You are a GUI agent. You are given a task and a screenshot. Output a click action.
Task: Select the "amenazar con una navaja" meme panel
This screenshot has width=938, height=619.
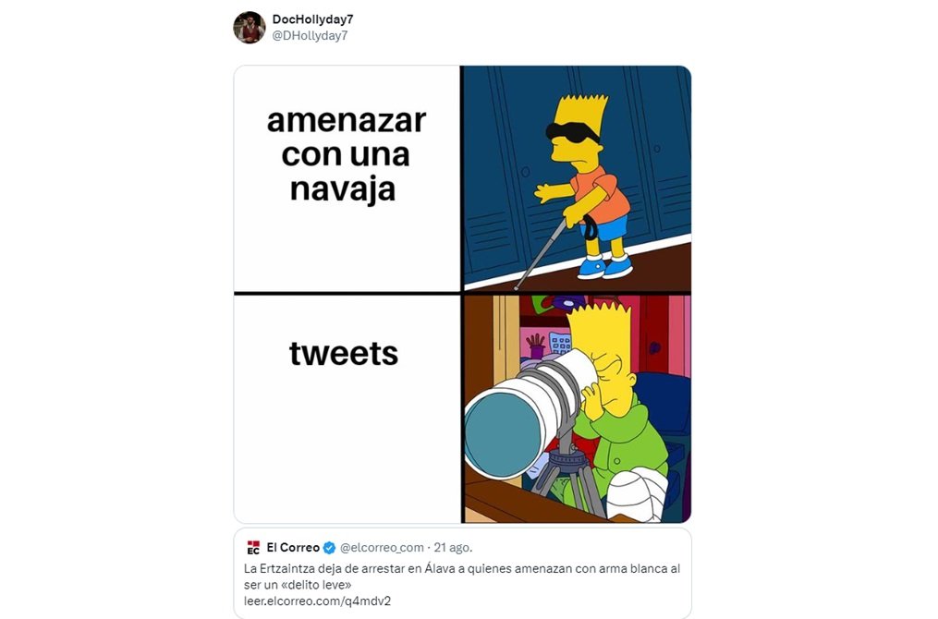pos(347,179)
